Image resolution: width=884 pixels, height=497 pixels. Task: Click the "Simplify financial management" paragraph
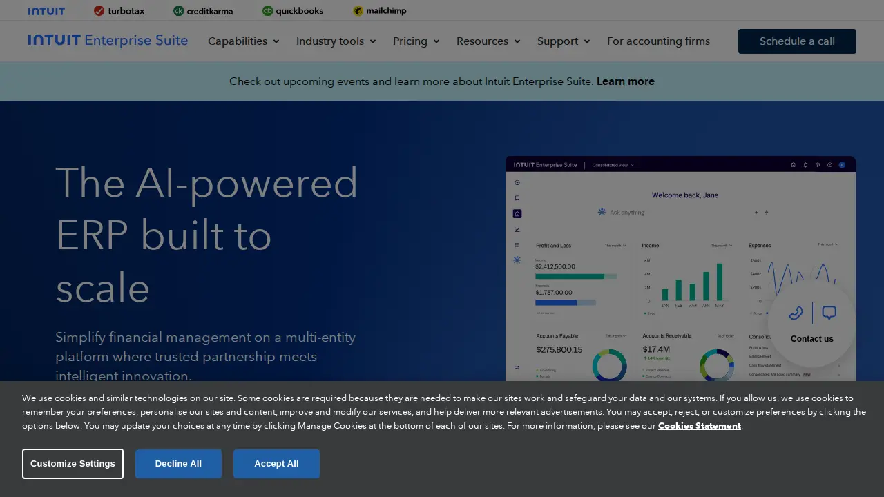(x=206, y=356)
